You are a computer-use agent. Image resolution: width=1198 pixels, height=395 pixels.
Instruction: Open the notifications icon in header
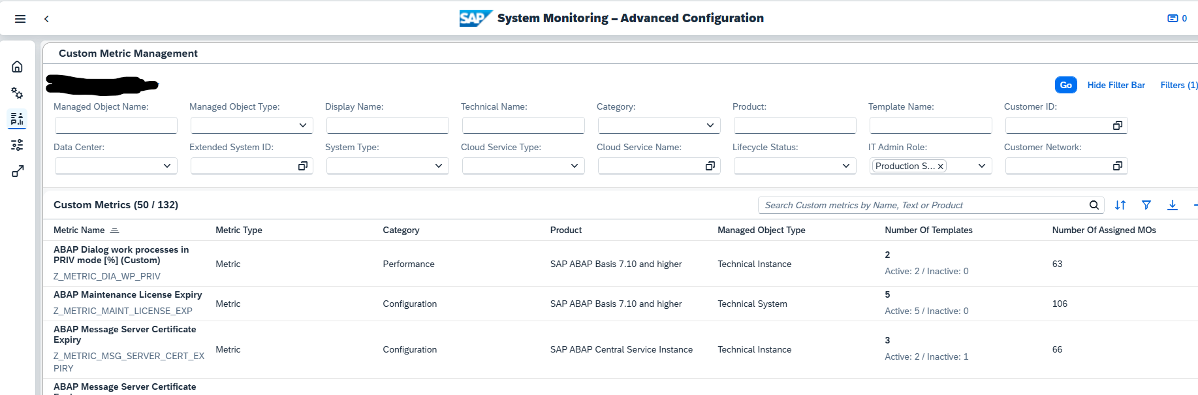(x=1176, y=18)
